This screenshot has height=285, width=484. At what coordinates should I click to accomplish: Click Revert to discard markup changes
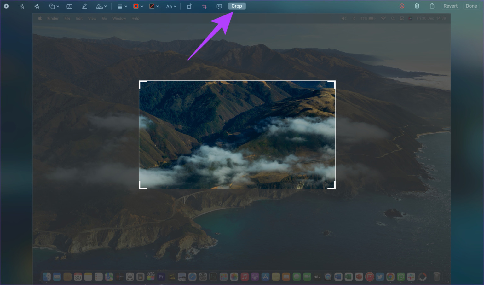[x=450, y=6]
